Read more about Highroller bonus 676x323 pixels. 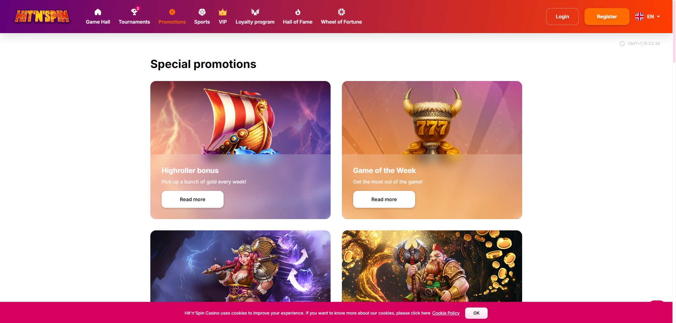[x=193, y=199]
